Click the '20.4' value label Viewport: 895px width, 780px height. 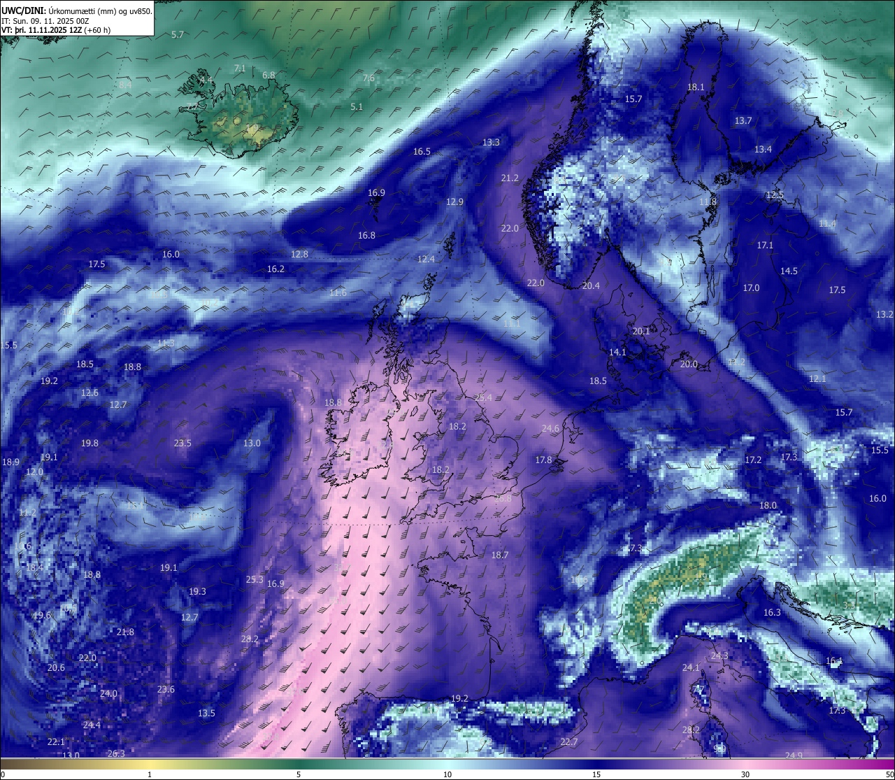click(591, 286)
